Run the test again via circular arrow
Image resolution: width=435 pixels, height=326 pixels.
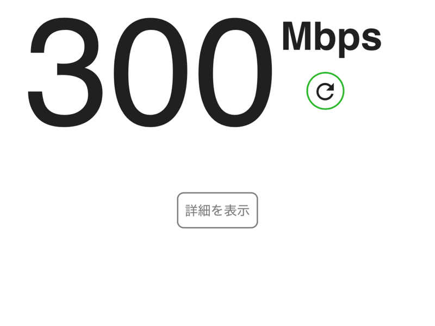tap(325, 91)
